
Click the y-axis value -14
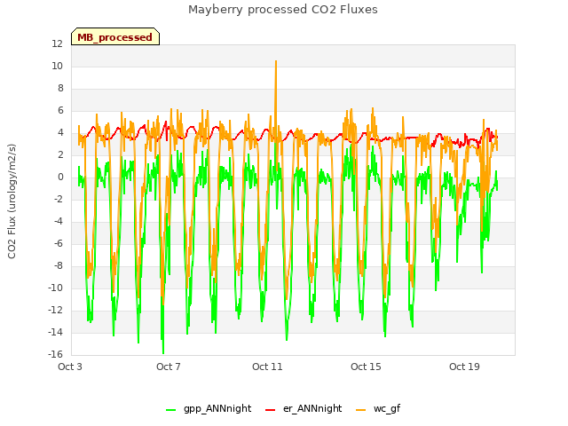pos(55,332)
